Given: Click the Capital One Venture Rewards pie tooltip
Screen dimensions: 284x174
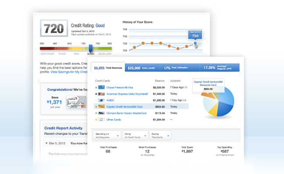Looking at the screenshot, I should [x=208, y=86].
